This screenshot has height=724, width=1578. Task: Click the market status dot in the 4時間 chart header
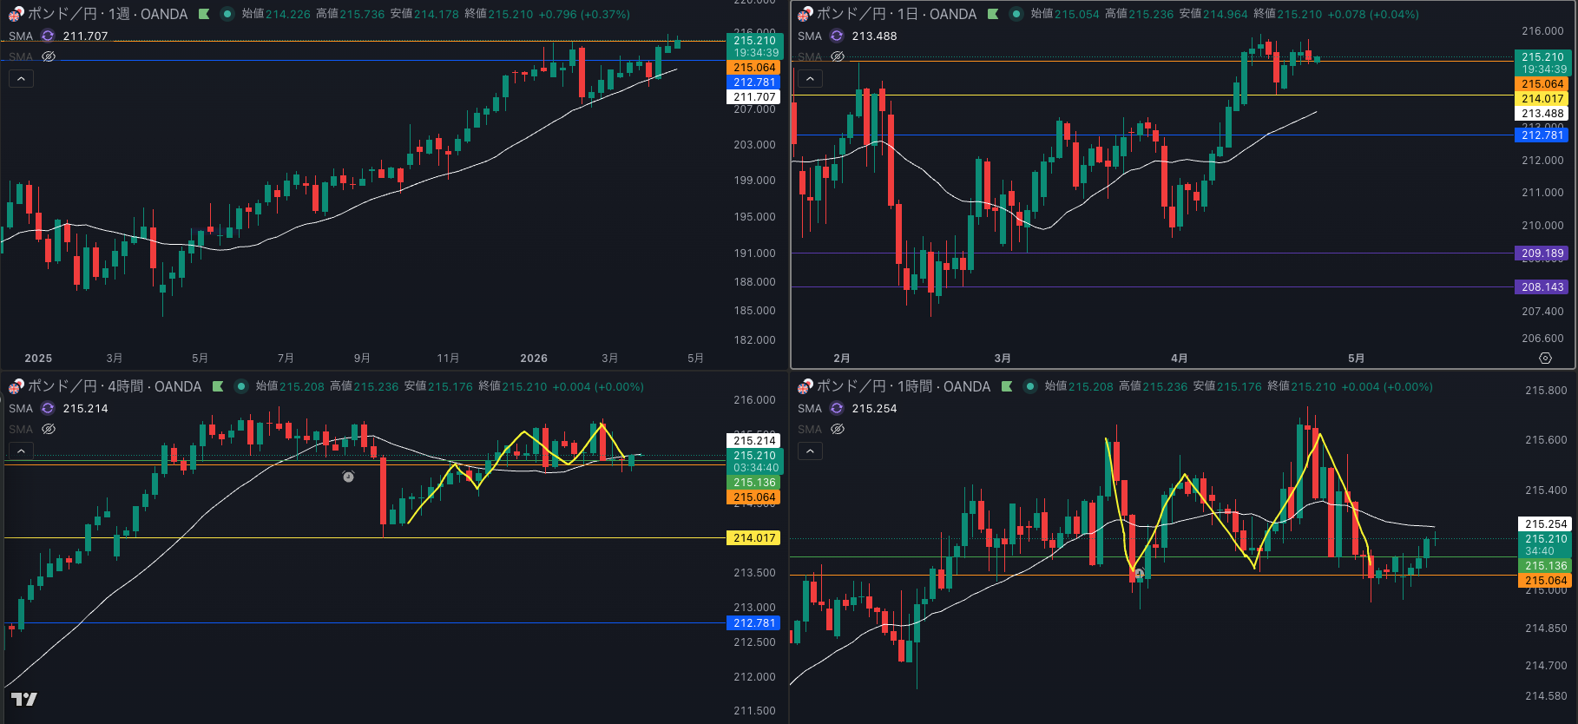point(241,386)
